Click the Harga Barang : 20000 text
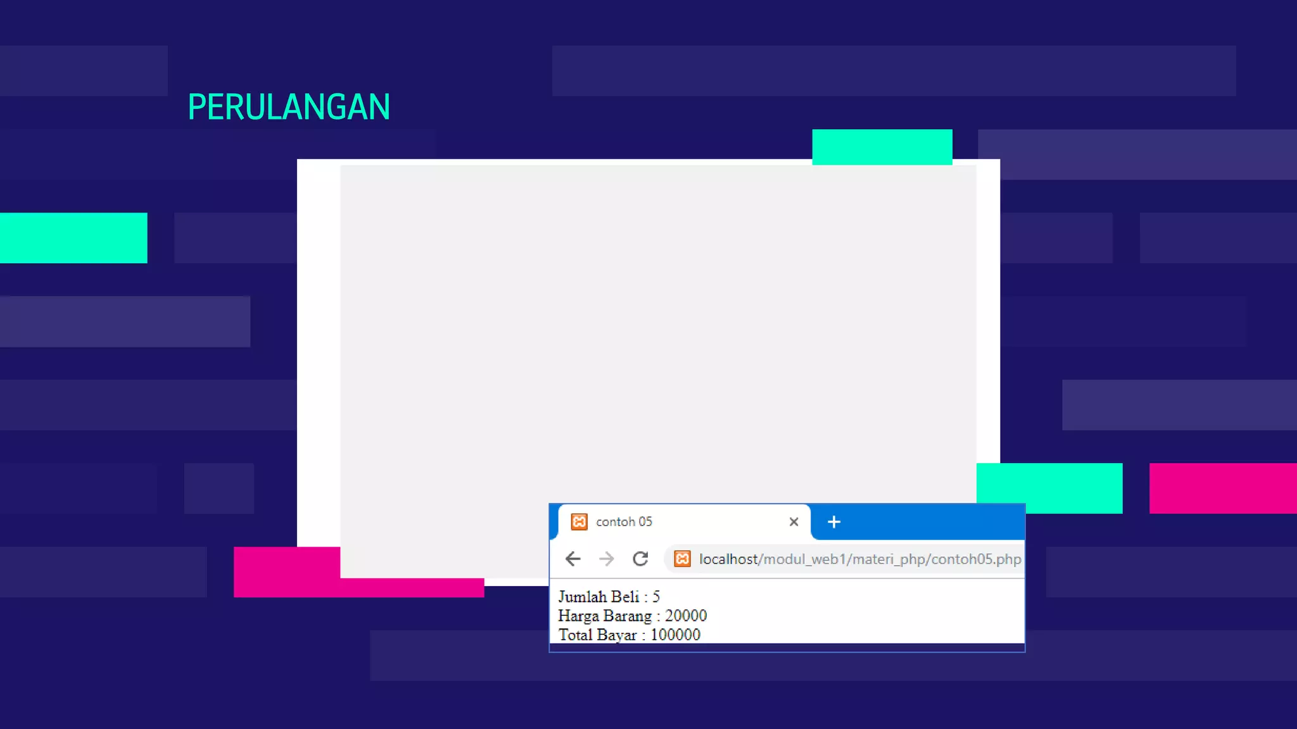Viewport: 1297px width, 729px height. pyautogui.click(x=632, y=616)
